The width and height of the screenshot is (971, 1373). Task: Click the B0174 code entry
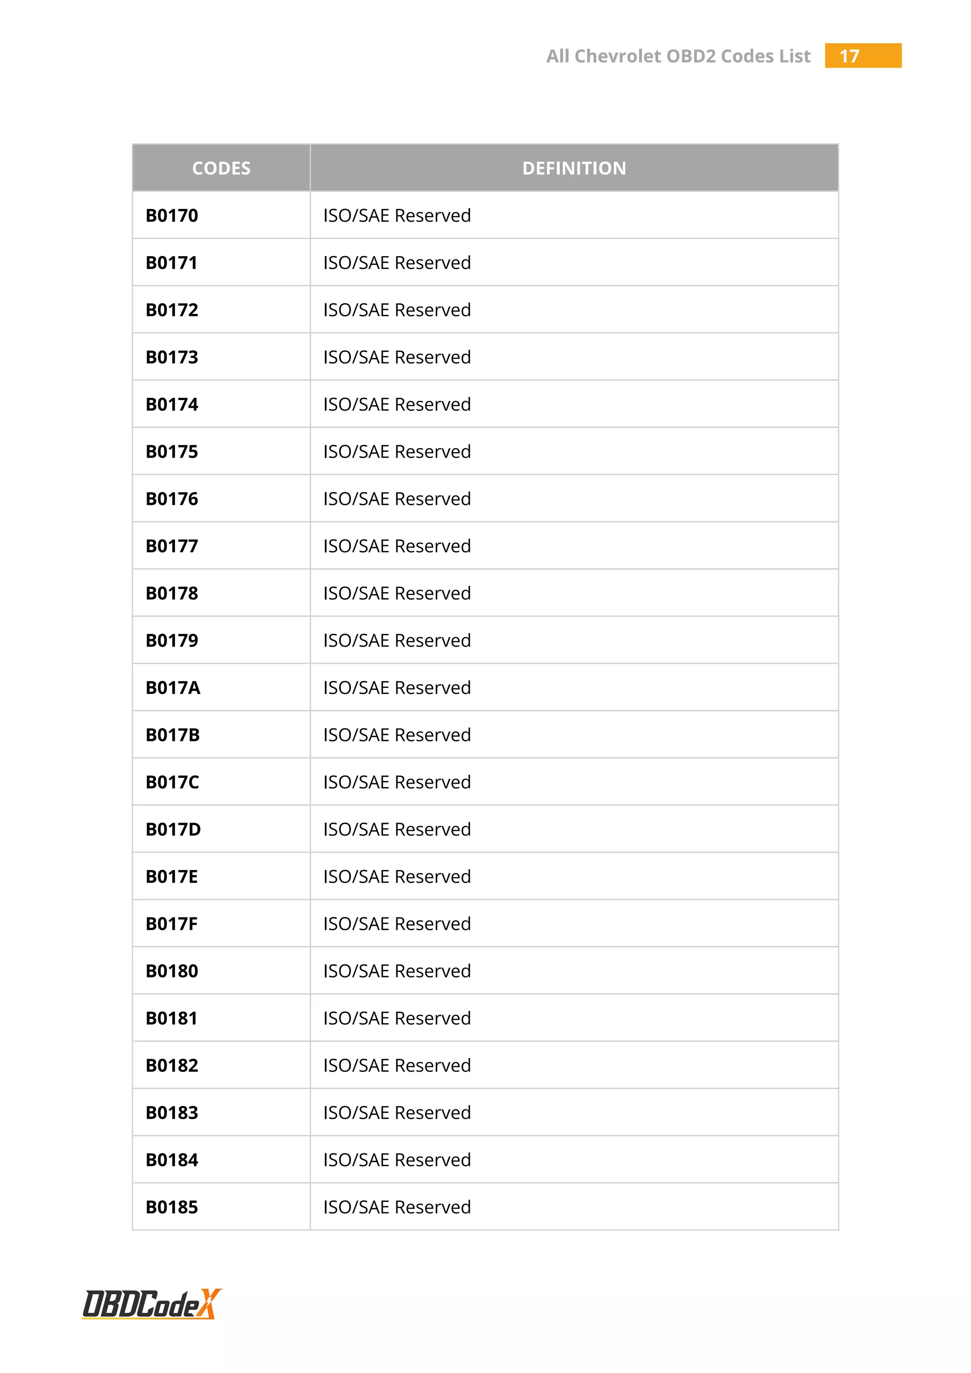[x=172, y=404]
